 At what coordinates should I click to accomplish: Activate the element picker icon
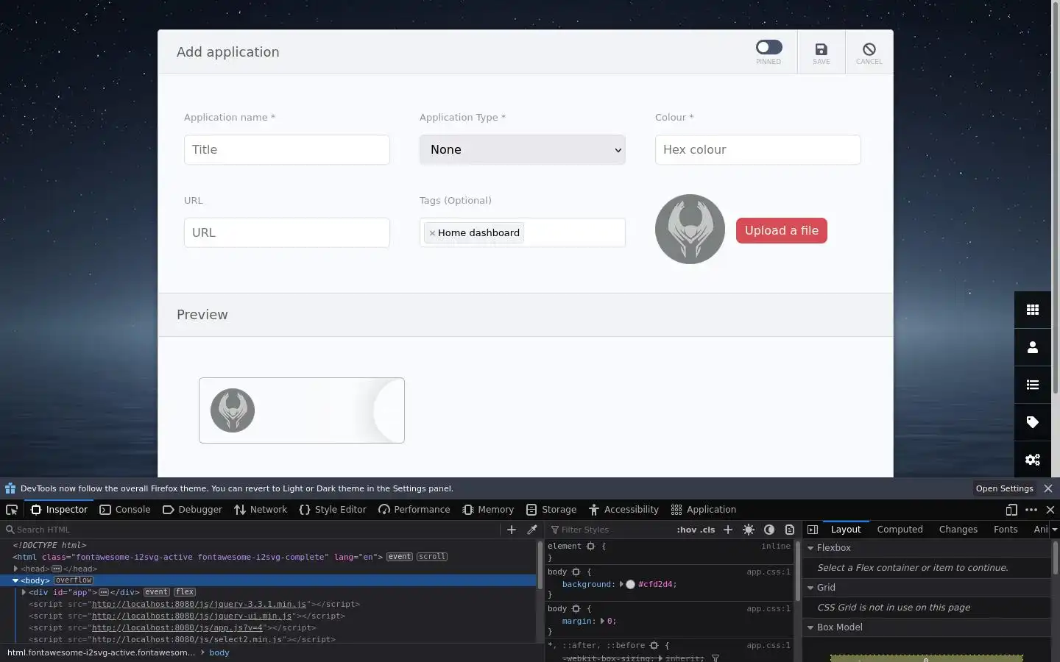[12, 510]
